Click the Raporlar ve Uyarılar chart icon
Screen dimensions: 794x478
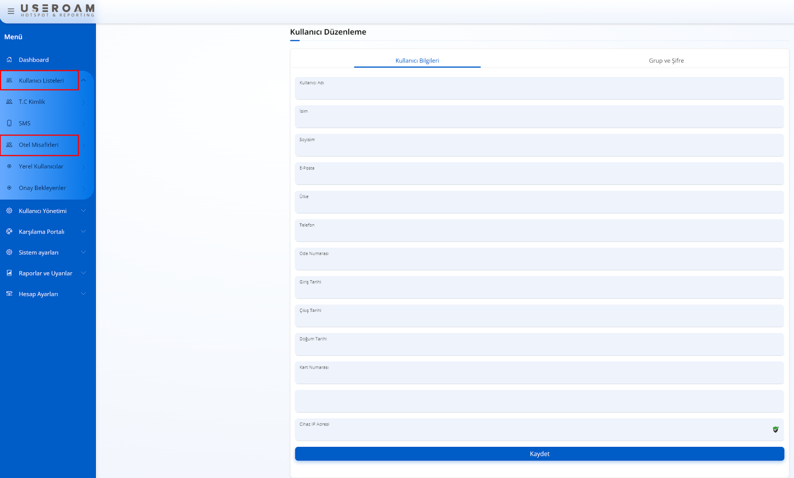[9, 273]
